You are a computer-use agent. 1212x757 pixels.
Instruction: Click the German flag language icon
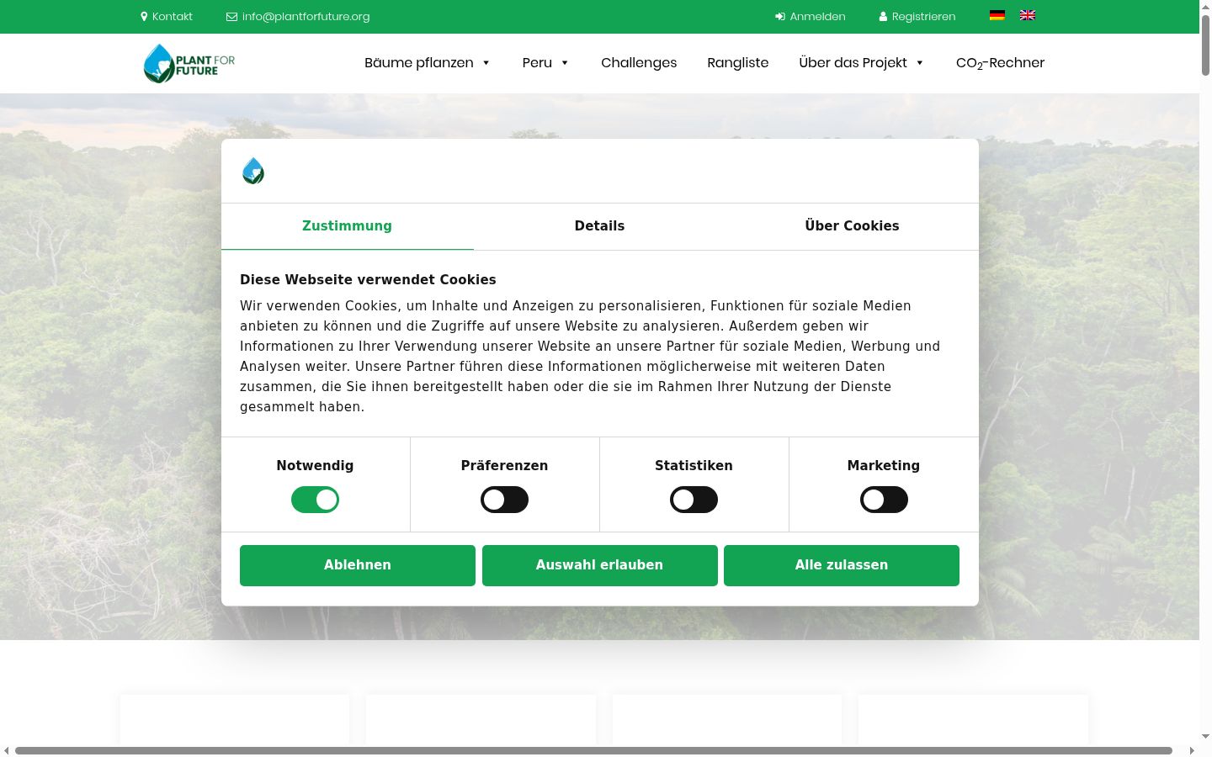(997, 15)
